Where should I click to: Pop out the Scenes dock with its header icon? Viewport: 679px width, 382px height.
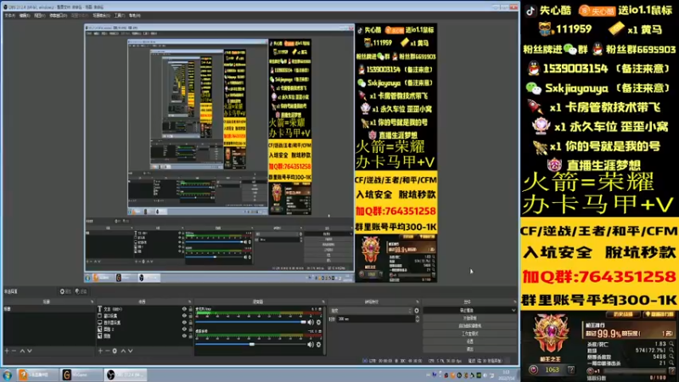point(92,302)
